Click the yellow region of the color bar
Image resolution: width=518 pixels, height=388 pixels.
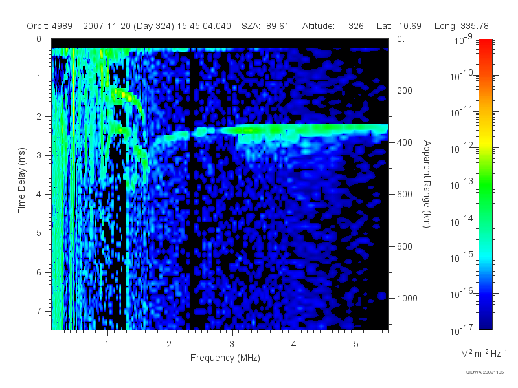(485, 140)
